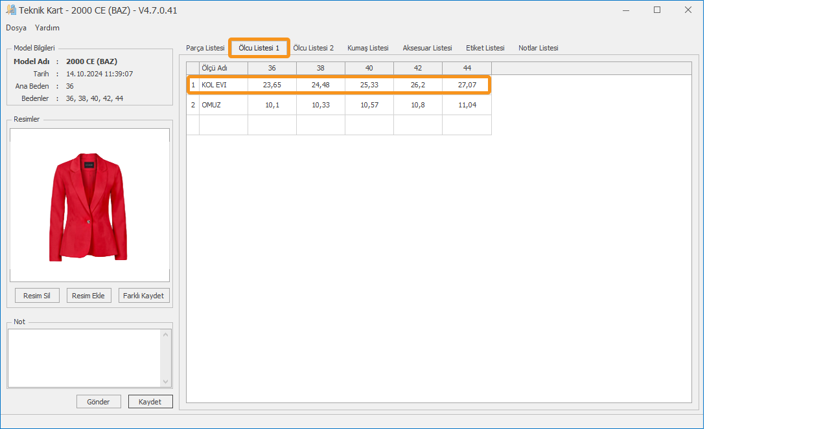Click the KOL EVI size 40 cell
This screenshot has width=823, height=429.
[369, 85]
